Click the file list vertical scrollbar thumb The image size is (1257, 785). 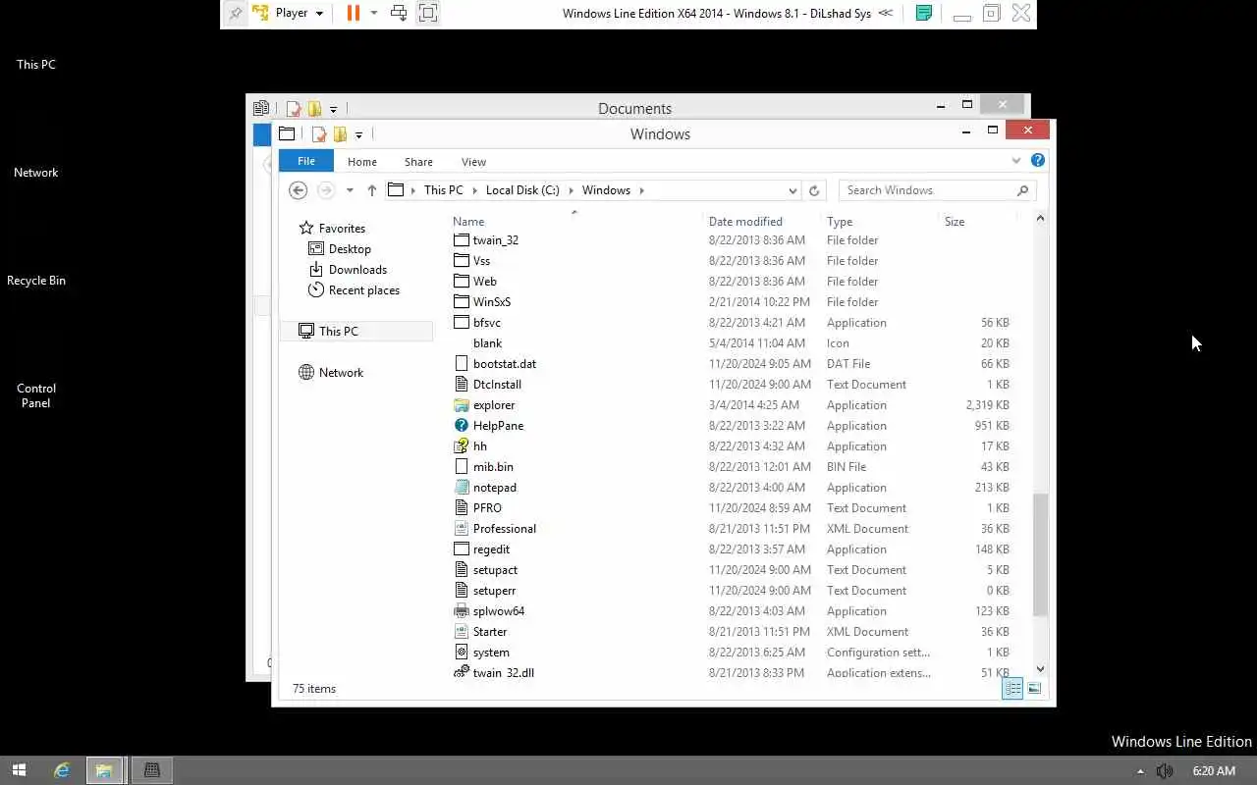[1040, 555]
